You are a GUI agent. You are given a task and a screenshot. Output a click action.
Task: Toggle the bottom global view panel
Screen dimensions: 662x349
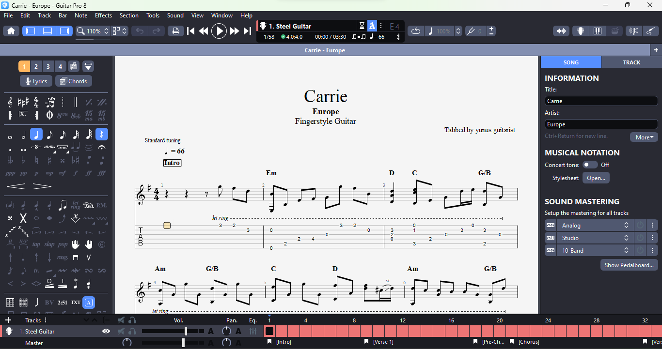47,31
